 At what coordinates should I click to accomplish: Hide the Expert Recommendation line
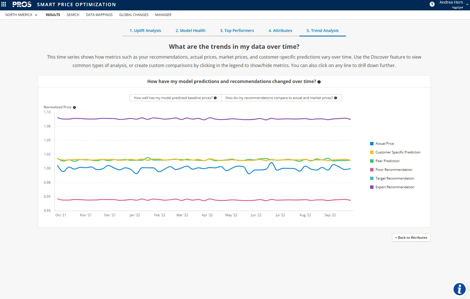pyautogui.click(x=394, y=187)
